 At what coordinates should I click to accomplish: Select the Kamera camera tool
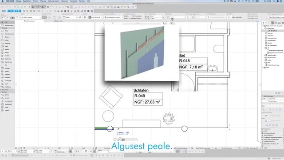(7, 111)
